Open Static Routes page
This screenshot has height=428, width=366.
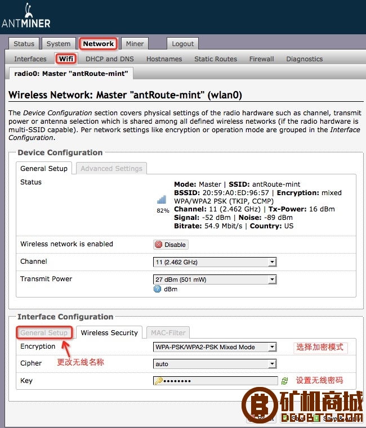click(216, 59)
